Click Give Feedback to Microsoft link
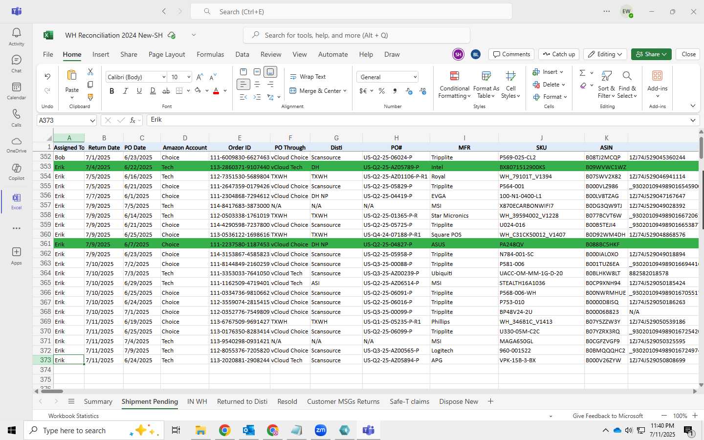Viewport: 704px width, 440px height. (608, 416)
